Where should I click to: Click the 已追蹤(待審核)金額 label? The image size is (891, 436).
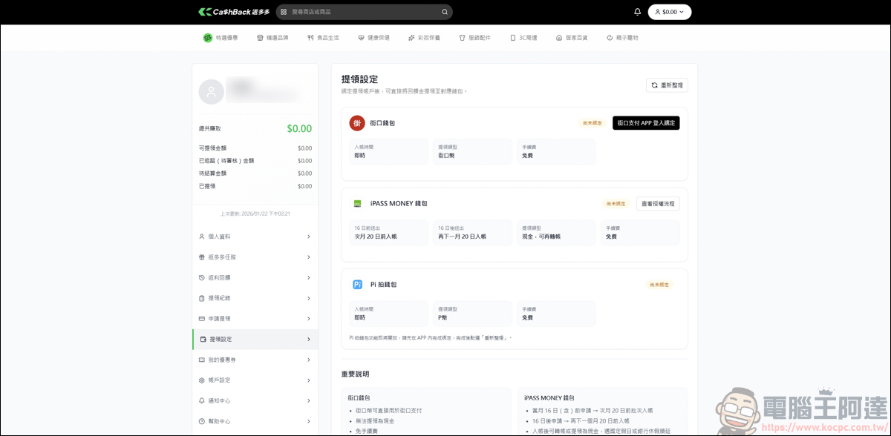[x=226, y=161]
